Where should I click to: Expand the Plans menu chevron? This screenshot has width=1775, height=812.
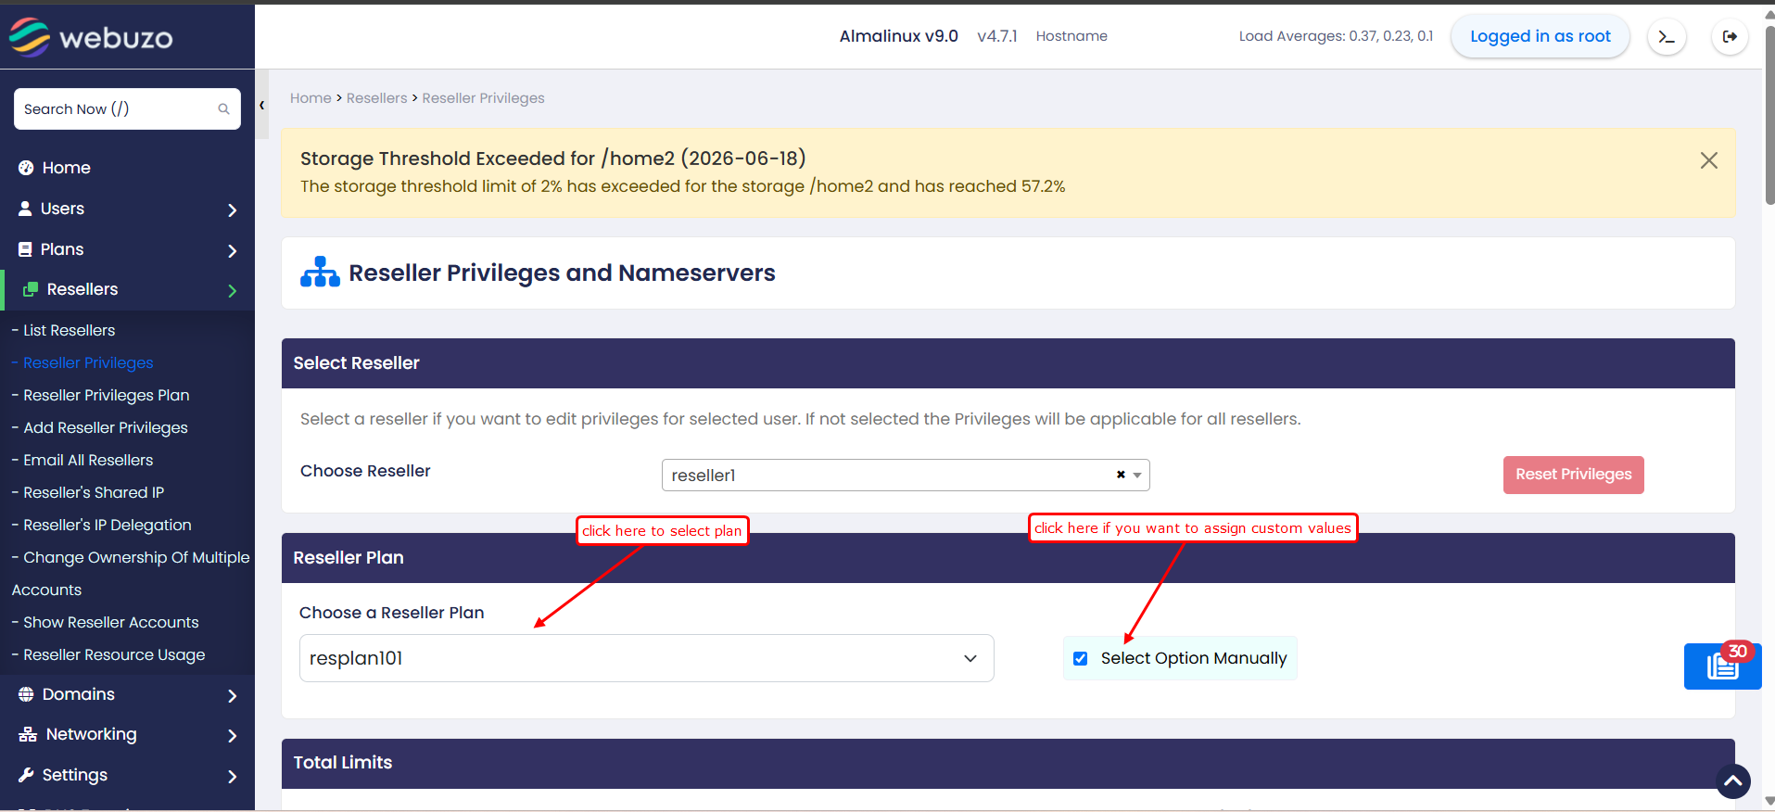point(232,251)
